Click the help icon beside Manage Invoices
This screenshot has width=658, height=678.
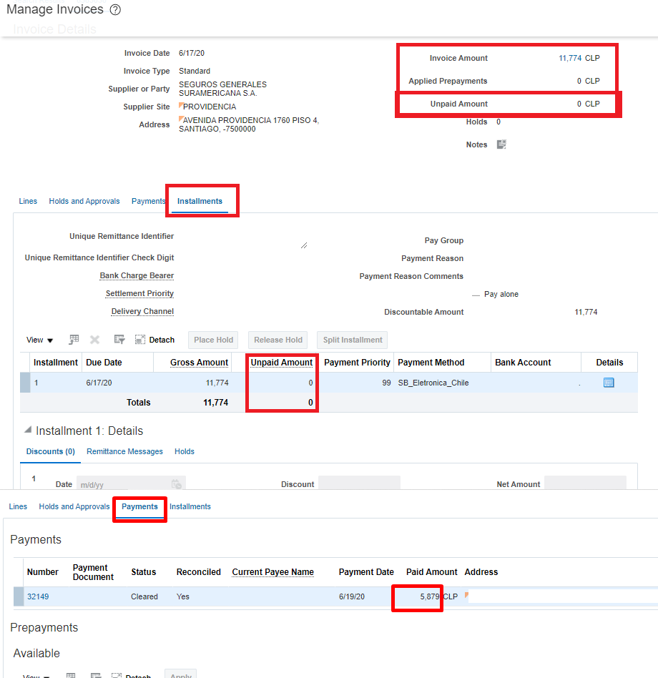(114, 9)
